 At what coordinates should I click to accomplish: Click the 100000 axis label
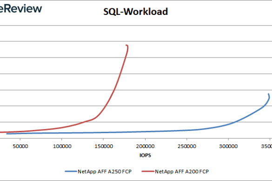62,146
